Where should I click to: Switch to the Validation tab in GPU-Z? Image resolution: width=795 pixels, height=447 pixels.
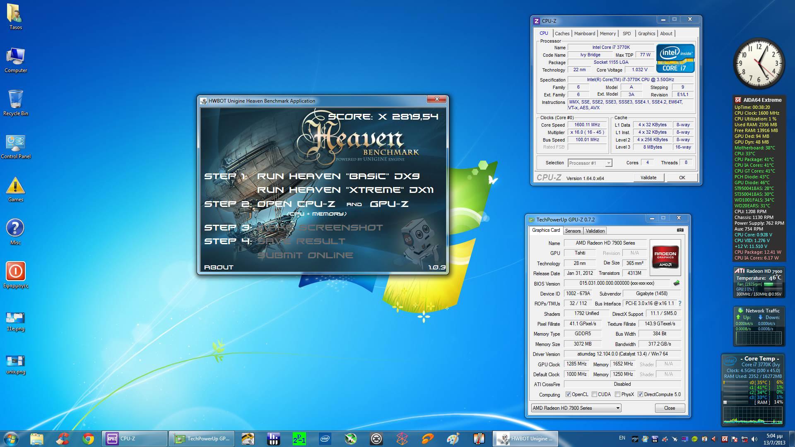(x=595, y=231)
